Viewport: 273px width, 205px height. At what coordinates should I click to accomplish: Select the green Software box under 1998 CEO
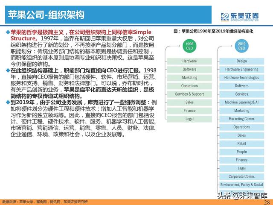[x=189, y=69]
